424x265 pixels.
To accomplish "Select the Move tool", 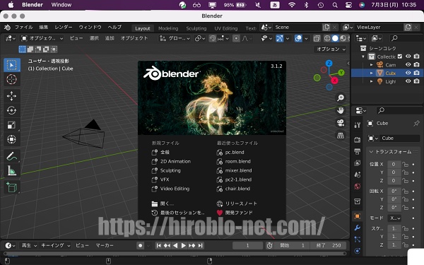I will (x=11, y=96).
